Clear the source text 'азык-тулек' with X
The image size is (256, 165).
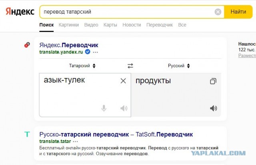pyautogui.click(x=123, y=81)
